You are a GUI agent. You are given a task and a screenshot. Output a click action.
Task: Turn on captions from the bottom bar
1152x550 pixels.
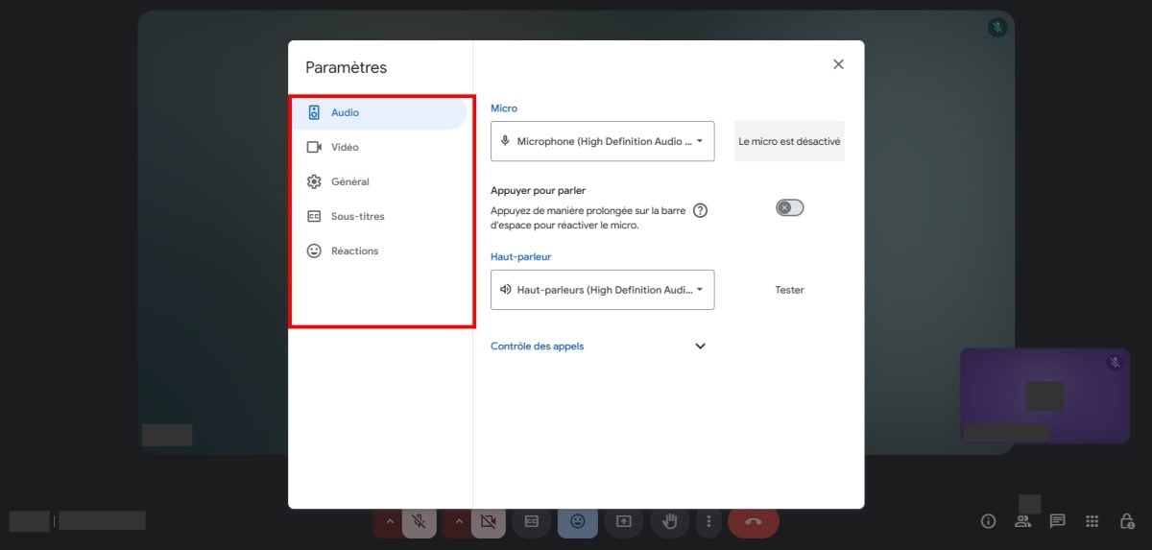(x=531, y=521)
